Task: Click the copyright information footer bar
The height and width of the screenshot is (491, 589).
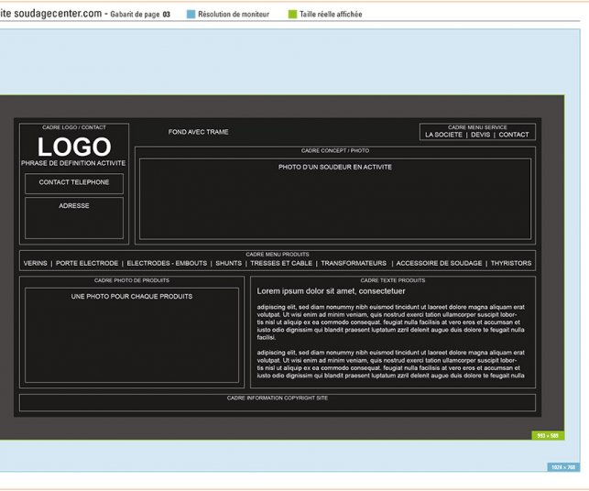Action: point(277,402)
